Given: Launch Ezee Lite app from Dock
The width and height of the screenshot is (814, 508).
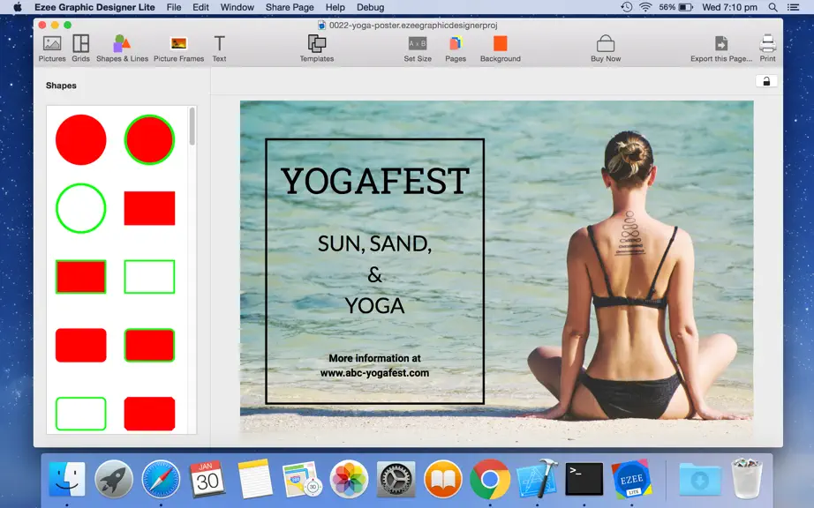Looking at the screenshot, I should click(x=631, y=478).
